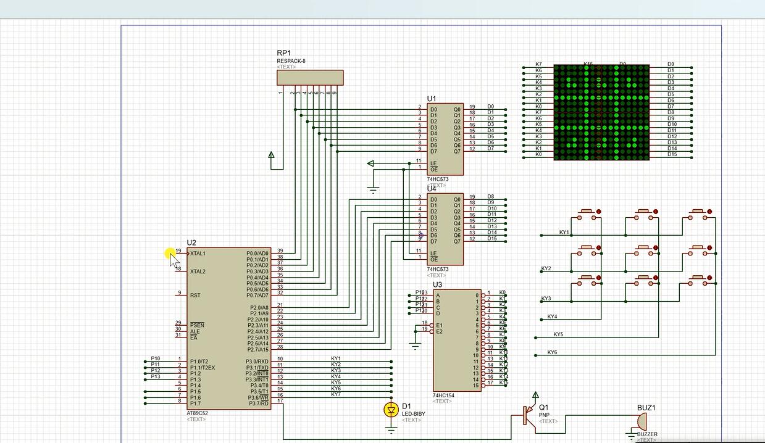
Task: Click the BUZ1 reference label
Action: pyautogui.click(x=646, y=408)
